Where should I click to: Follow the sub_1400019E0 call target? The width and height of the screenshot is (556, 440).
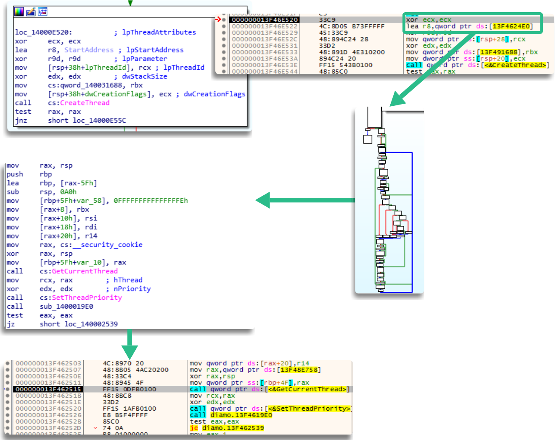click(x=66, y=306)
